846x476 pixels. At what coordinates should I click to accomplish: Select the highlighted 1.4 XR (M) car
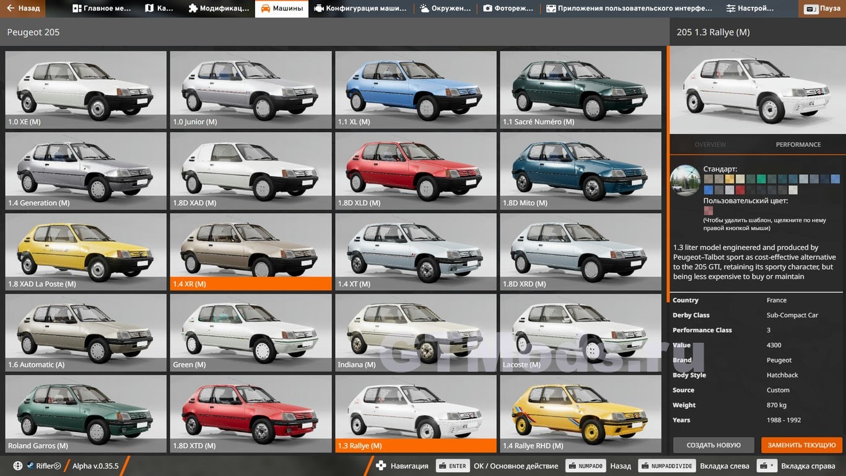(x=251, y=252)
